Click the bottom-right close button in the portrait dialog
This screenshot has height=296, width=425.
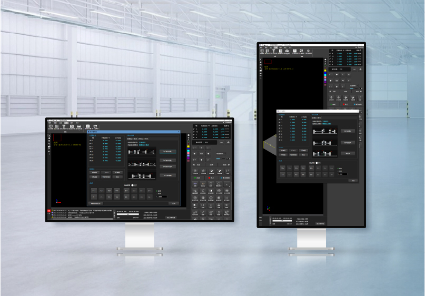pos(353,180)
